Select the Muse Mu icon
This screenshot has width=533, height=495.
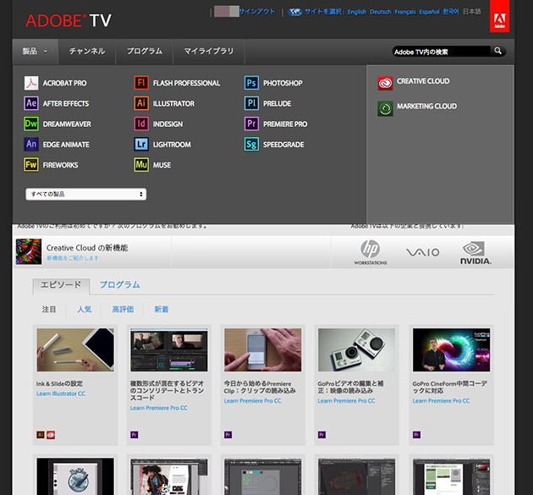(x=141, y=165)
